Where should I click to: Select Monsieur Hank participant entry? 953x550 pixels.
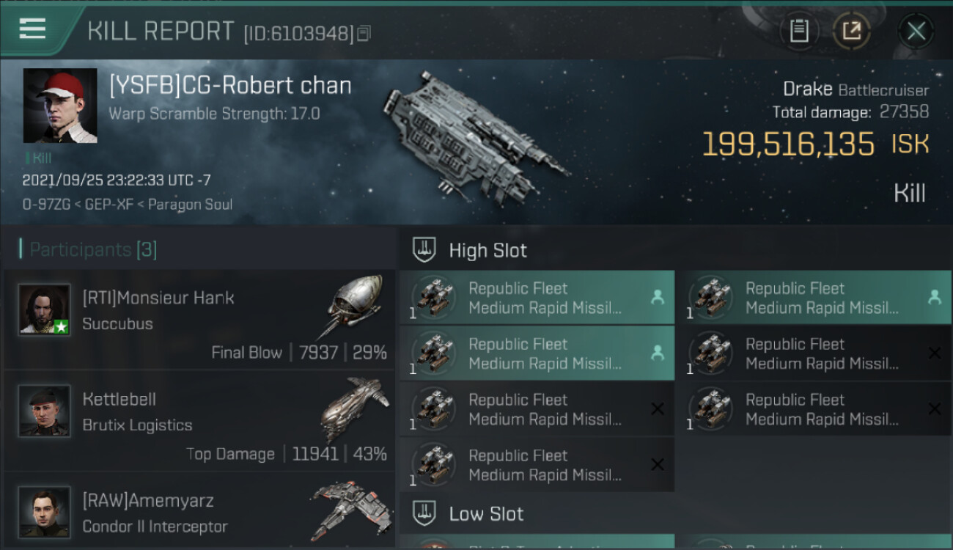pyautogui.click(x=198, y=320)
